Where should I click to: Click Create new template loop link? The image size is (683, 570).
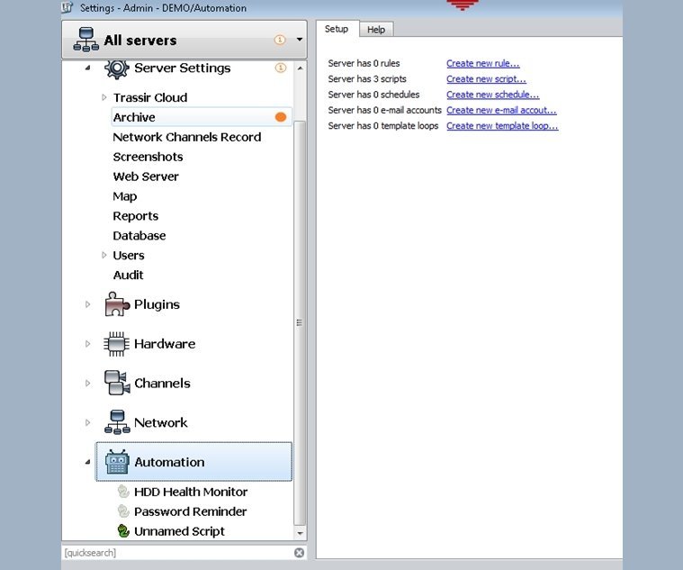tap(502, 126)
